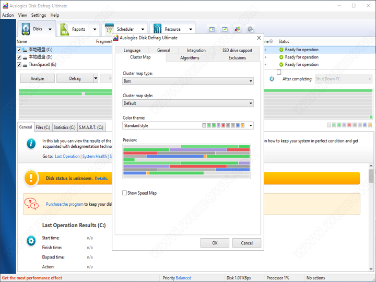
Task: Expand the Disks dropdown arrow
Action: tap(50, 29)
